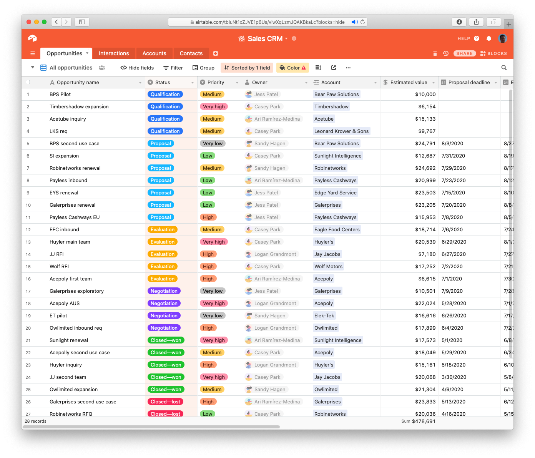This screenshot has height=458, width=535.
Task: Click the HELP link
Action: 464,38
